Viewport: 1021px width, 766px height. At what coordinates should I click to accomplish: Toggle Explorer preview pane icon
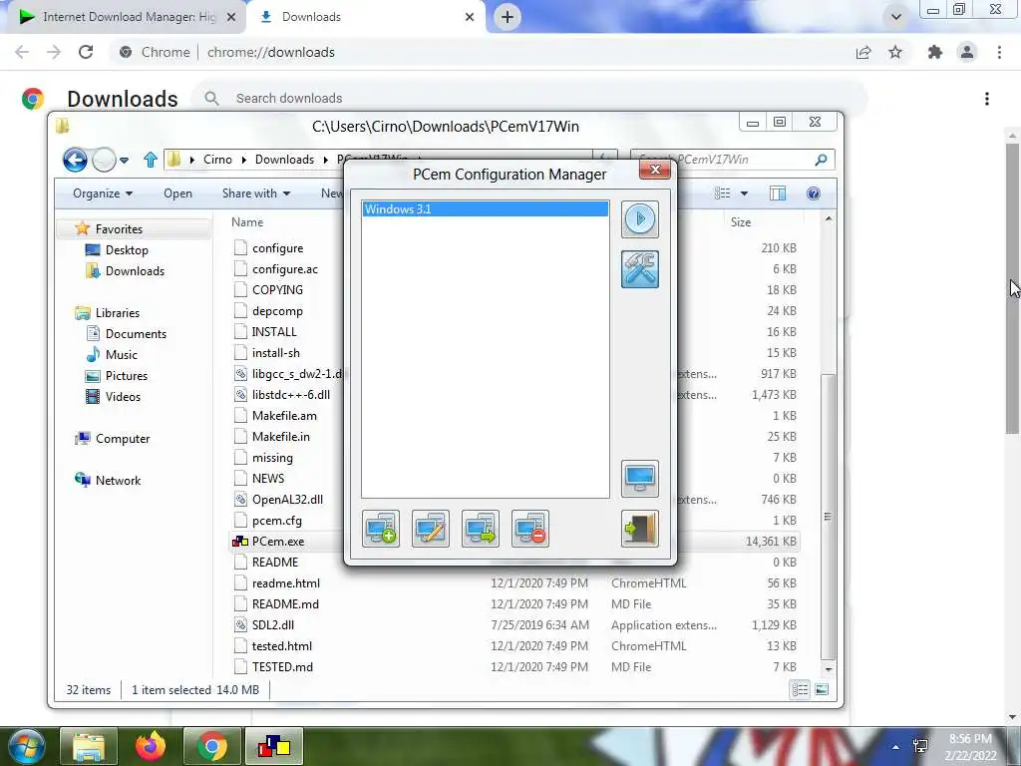coord(778,193)
